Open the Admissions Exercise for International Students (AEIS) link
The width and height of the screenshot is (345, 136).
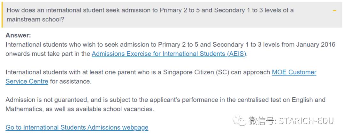coord(169,54)
